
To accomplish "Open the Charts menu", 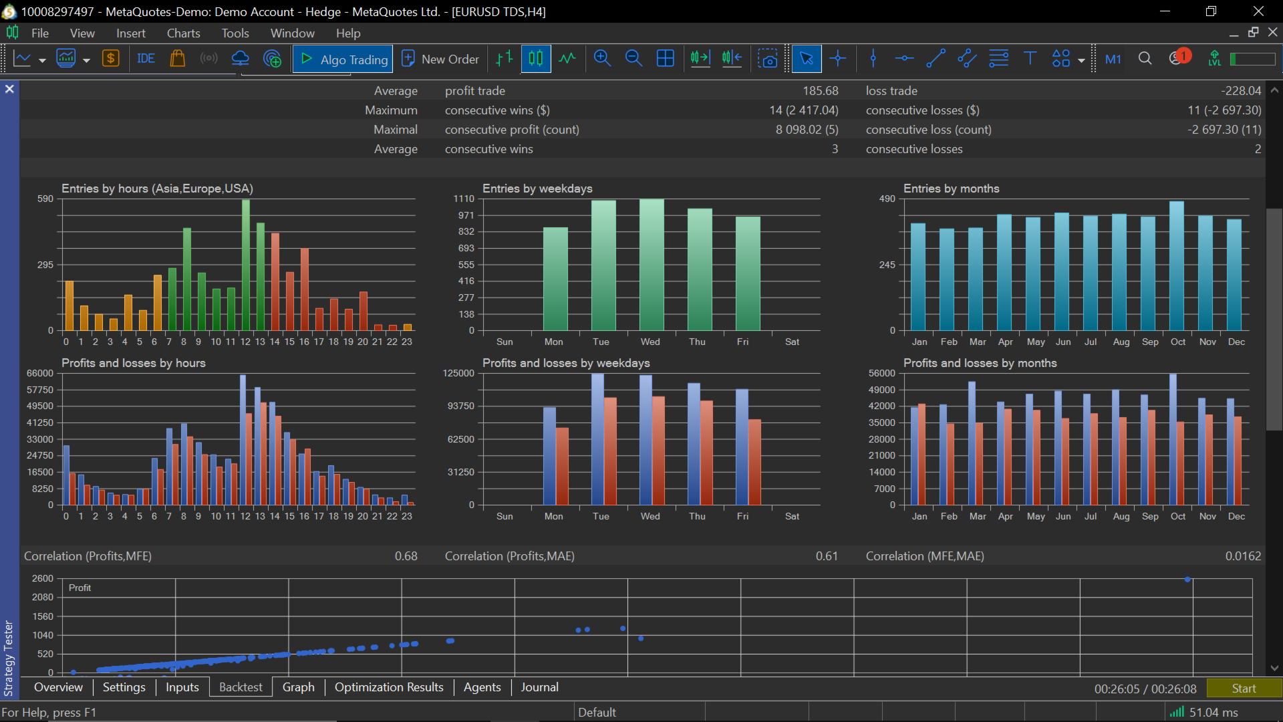I will [183, 33].
